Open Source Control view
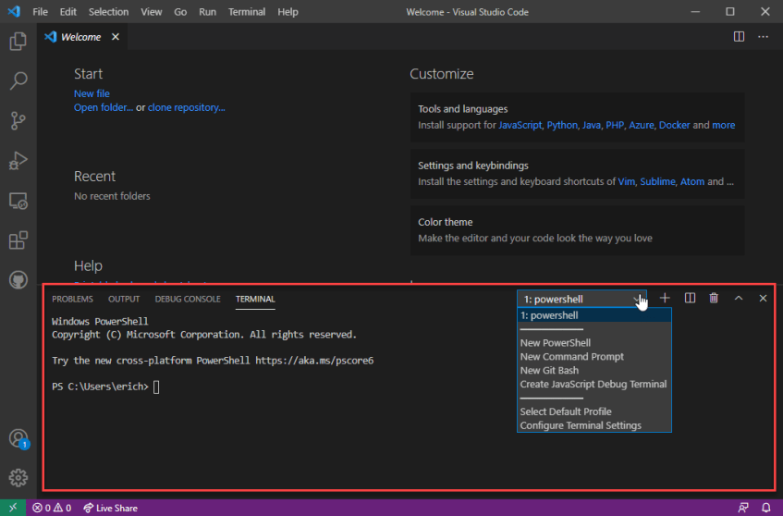The width and height of the screenshot is (783, 516). (x=18, y=121)
